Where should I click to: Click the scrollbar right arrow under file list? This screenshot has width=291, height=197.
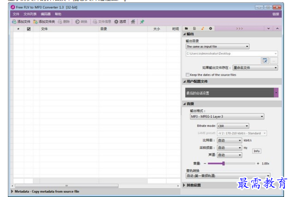(x=178, y=186)
